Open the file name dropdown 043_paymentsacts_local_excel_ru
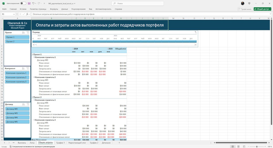The width and height of the screenshot is (273, 148). pyautogui.click(x=62, y=3)
